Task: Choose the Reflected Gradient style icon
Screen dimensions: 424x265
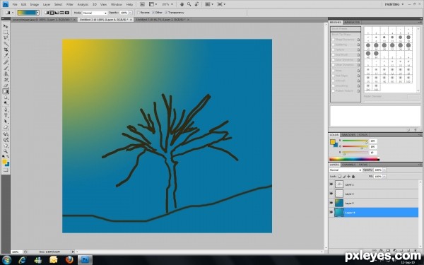Action: [62, 13]
